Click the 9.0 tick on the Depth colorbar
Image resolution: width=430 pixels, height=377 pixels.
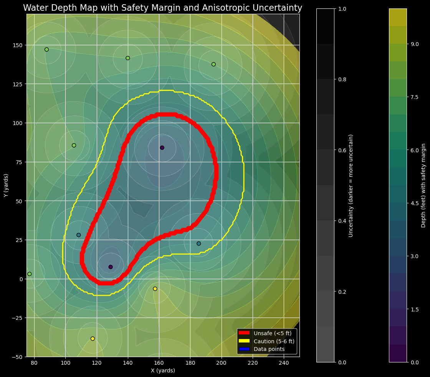pos(409,44)
